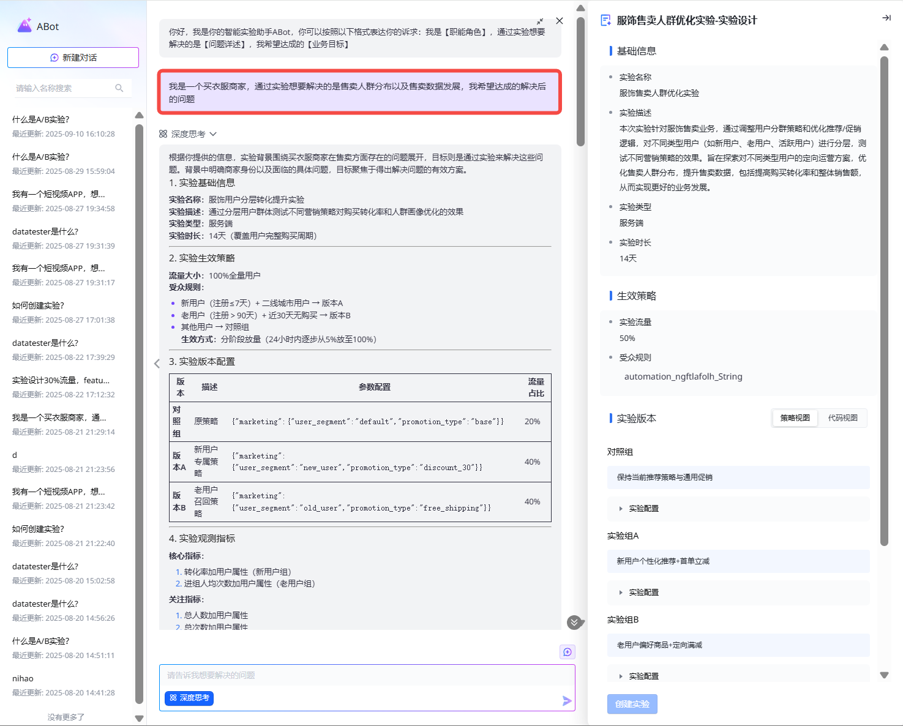Collapse the 深度思考 section chevron

tap(213, 134)
